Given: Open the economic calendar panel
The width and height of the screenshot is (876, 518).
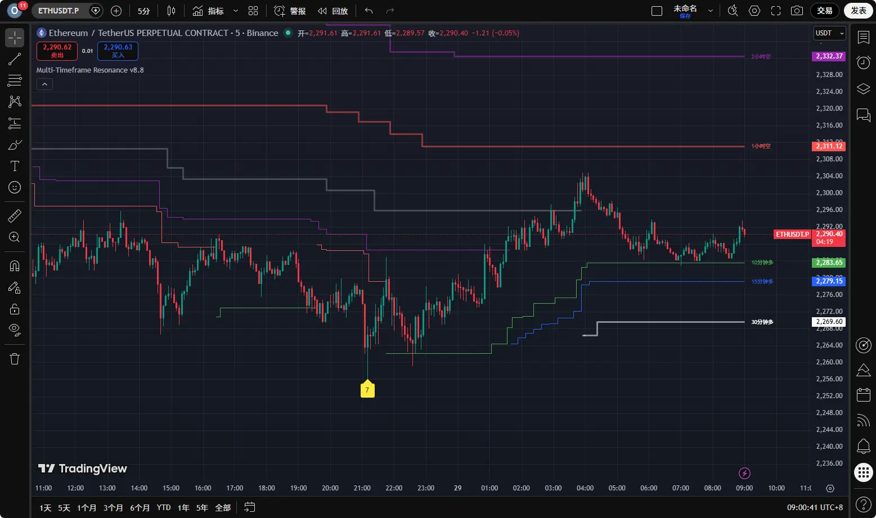Looking at the screenshot, I should coord(864,395).
